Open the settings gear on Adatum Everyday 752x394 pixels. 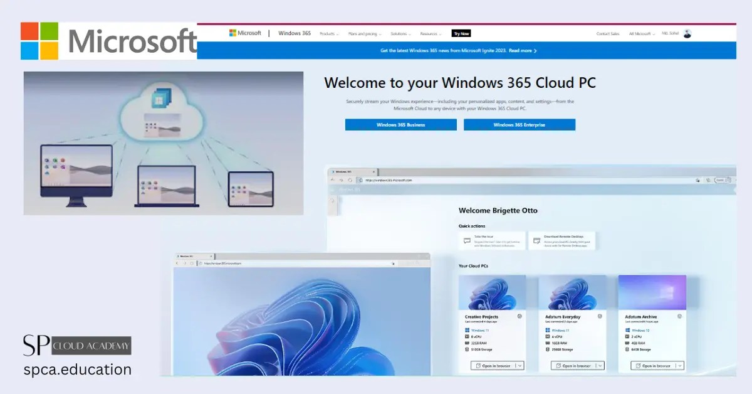point(600,316)
